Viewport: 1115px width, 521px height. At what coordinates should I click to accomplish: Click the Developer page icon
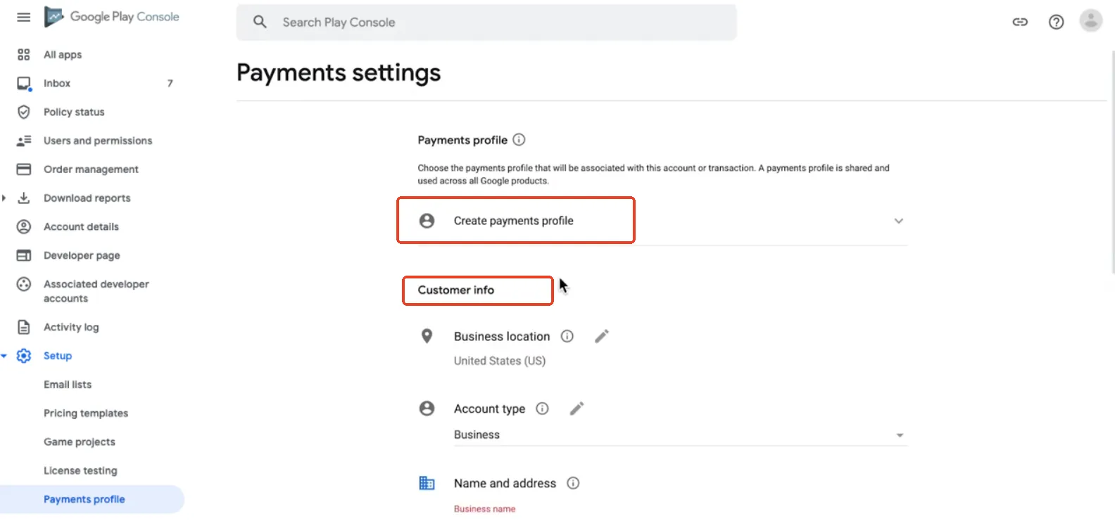(x=24, y=255)
